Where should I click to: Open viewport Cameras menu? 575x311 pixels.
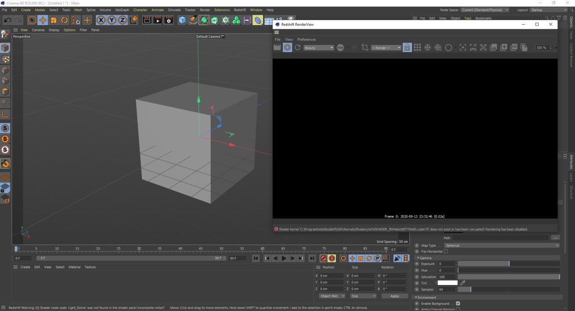[38, 30]
